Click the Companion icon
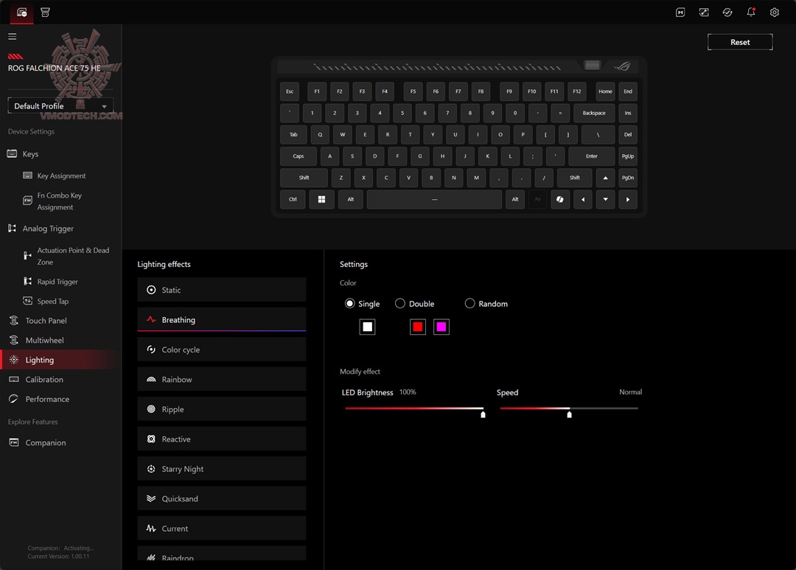The image size is (796, 570). [x=14, y=442]
